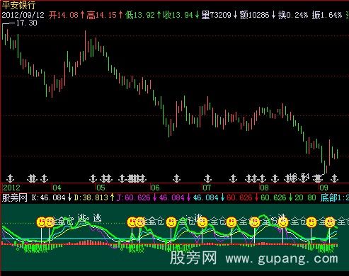The height and width of the screenshot is (276, 349).
Task: Click the green 60.626 indicator value
Action: [273, 197]
